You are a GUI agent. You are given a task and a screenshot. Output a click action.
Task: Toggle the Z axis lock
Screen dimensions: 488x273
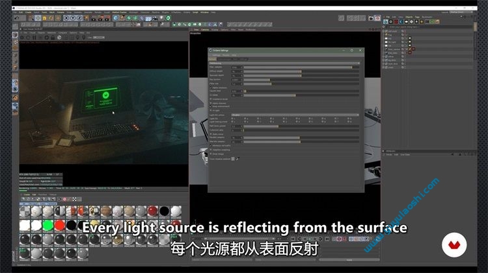pyautogui.click(x=79, y=18)
